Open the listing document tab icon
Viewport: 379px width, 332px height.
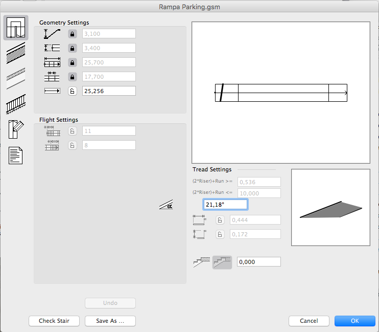coord(15,156)
